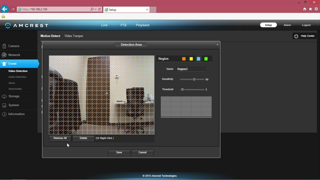Collapse the Event section in the sidebar

click(x=19, y=63)
